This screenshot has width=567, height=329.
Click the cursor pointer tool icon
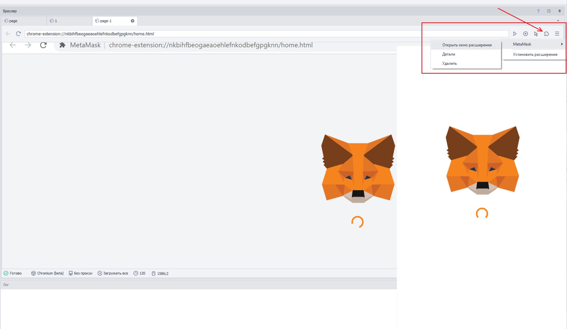click(x=536, y=34)
